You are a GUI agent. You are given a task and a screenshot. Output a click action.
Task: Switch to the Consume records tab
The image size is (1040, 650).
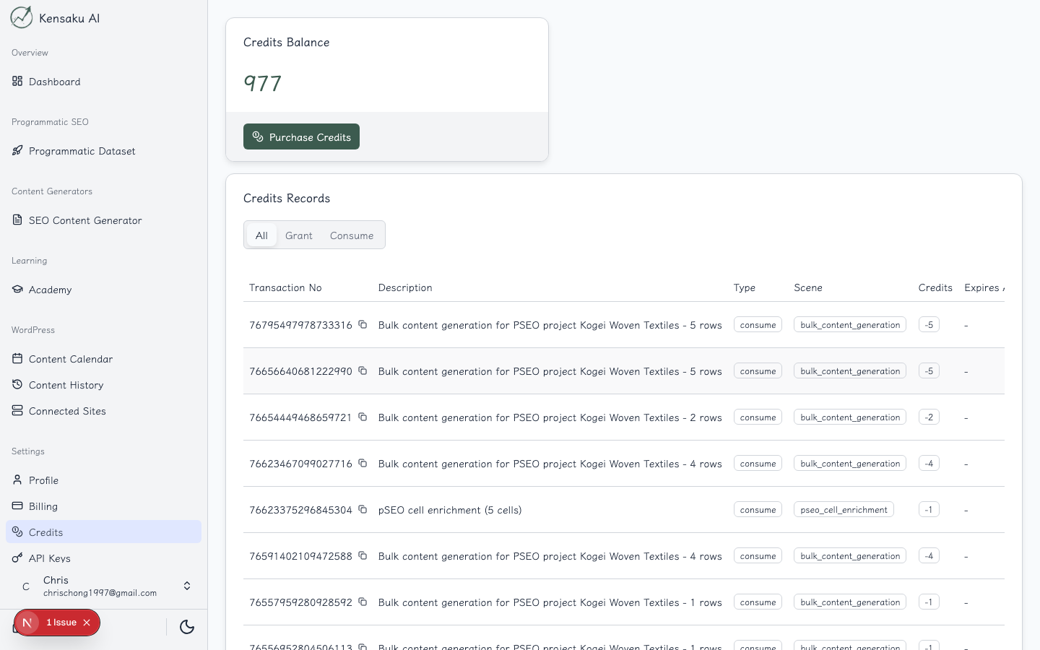(352, 235)
